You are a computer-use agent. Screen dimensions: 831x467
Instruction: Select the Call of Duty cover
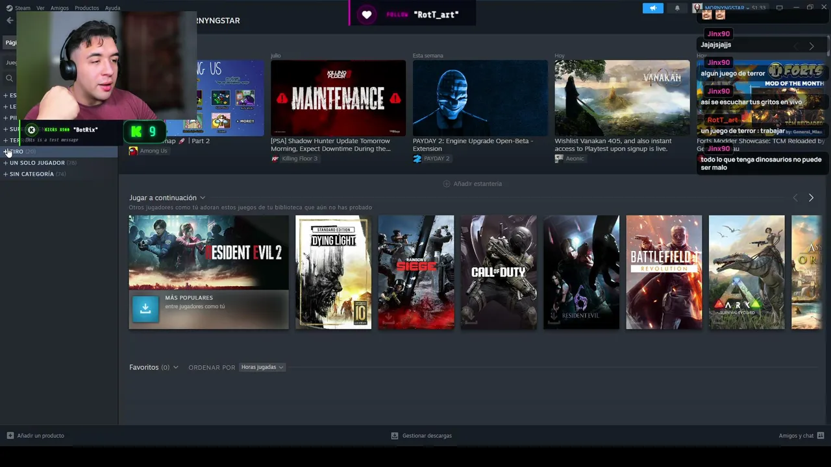(x=499, y=272)
